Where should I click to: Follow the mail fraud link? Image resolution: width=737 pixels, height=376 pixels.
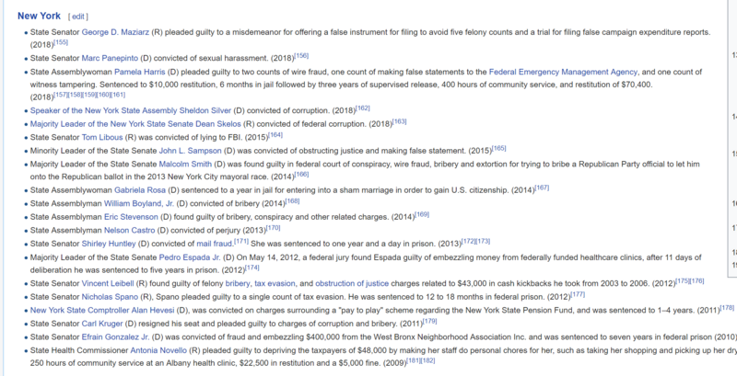pos(215,244)
